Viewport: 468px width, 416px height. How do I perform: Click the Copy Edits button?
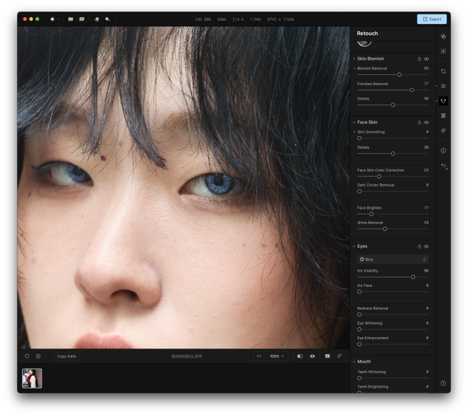(66, 356)
